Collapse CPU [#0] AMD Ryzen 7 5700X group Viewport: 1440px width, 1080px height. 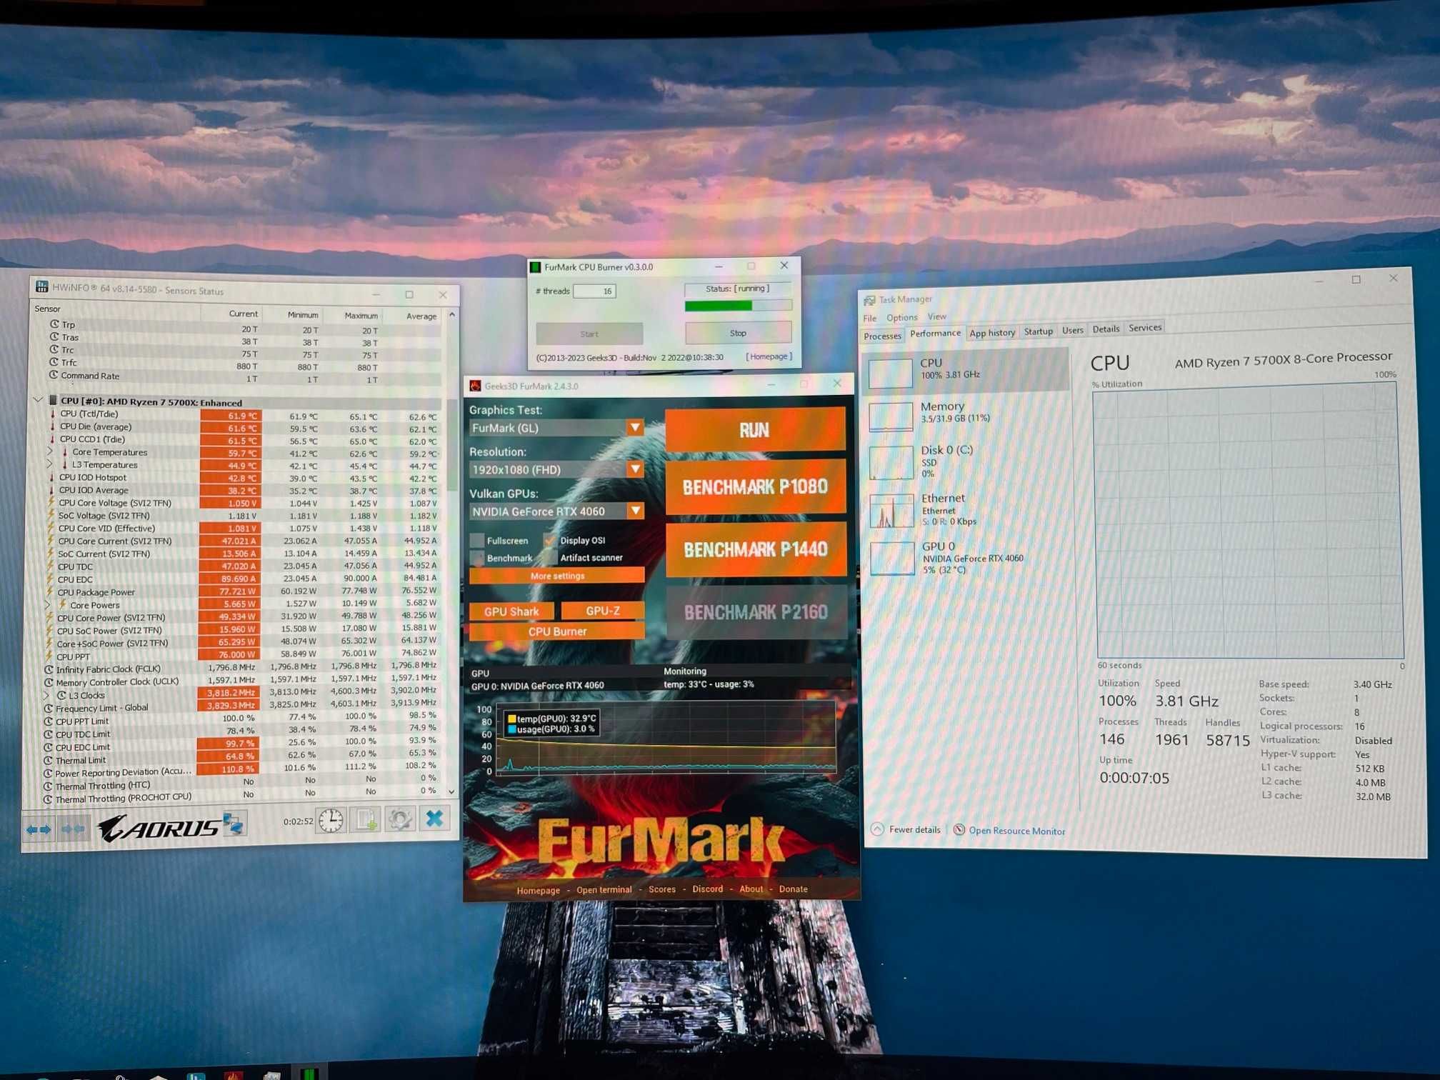click(39, 401)
